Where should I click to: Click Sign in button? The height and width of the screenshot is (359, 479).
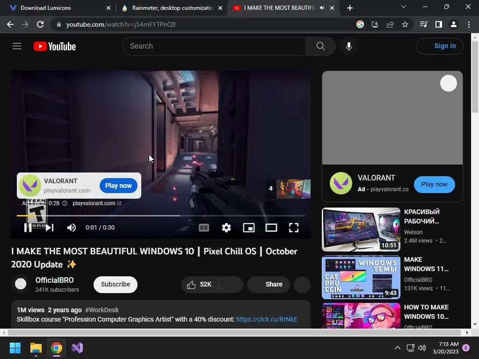pyautogui.click(x=440, y=46)
